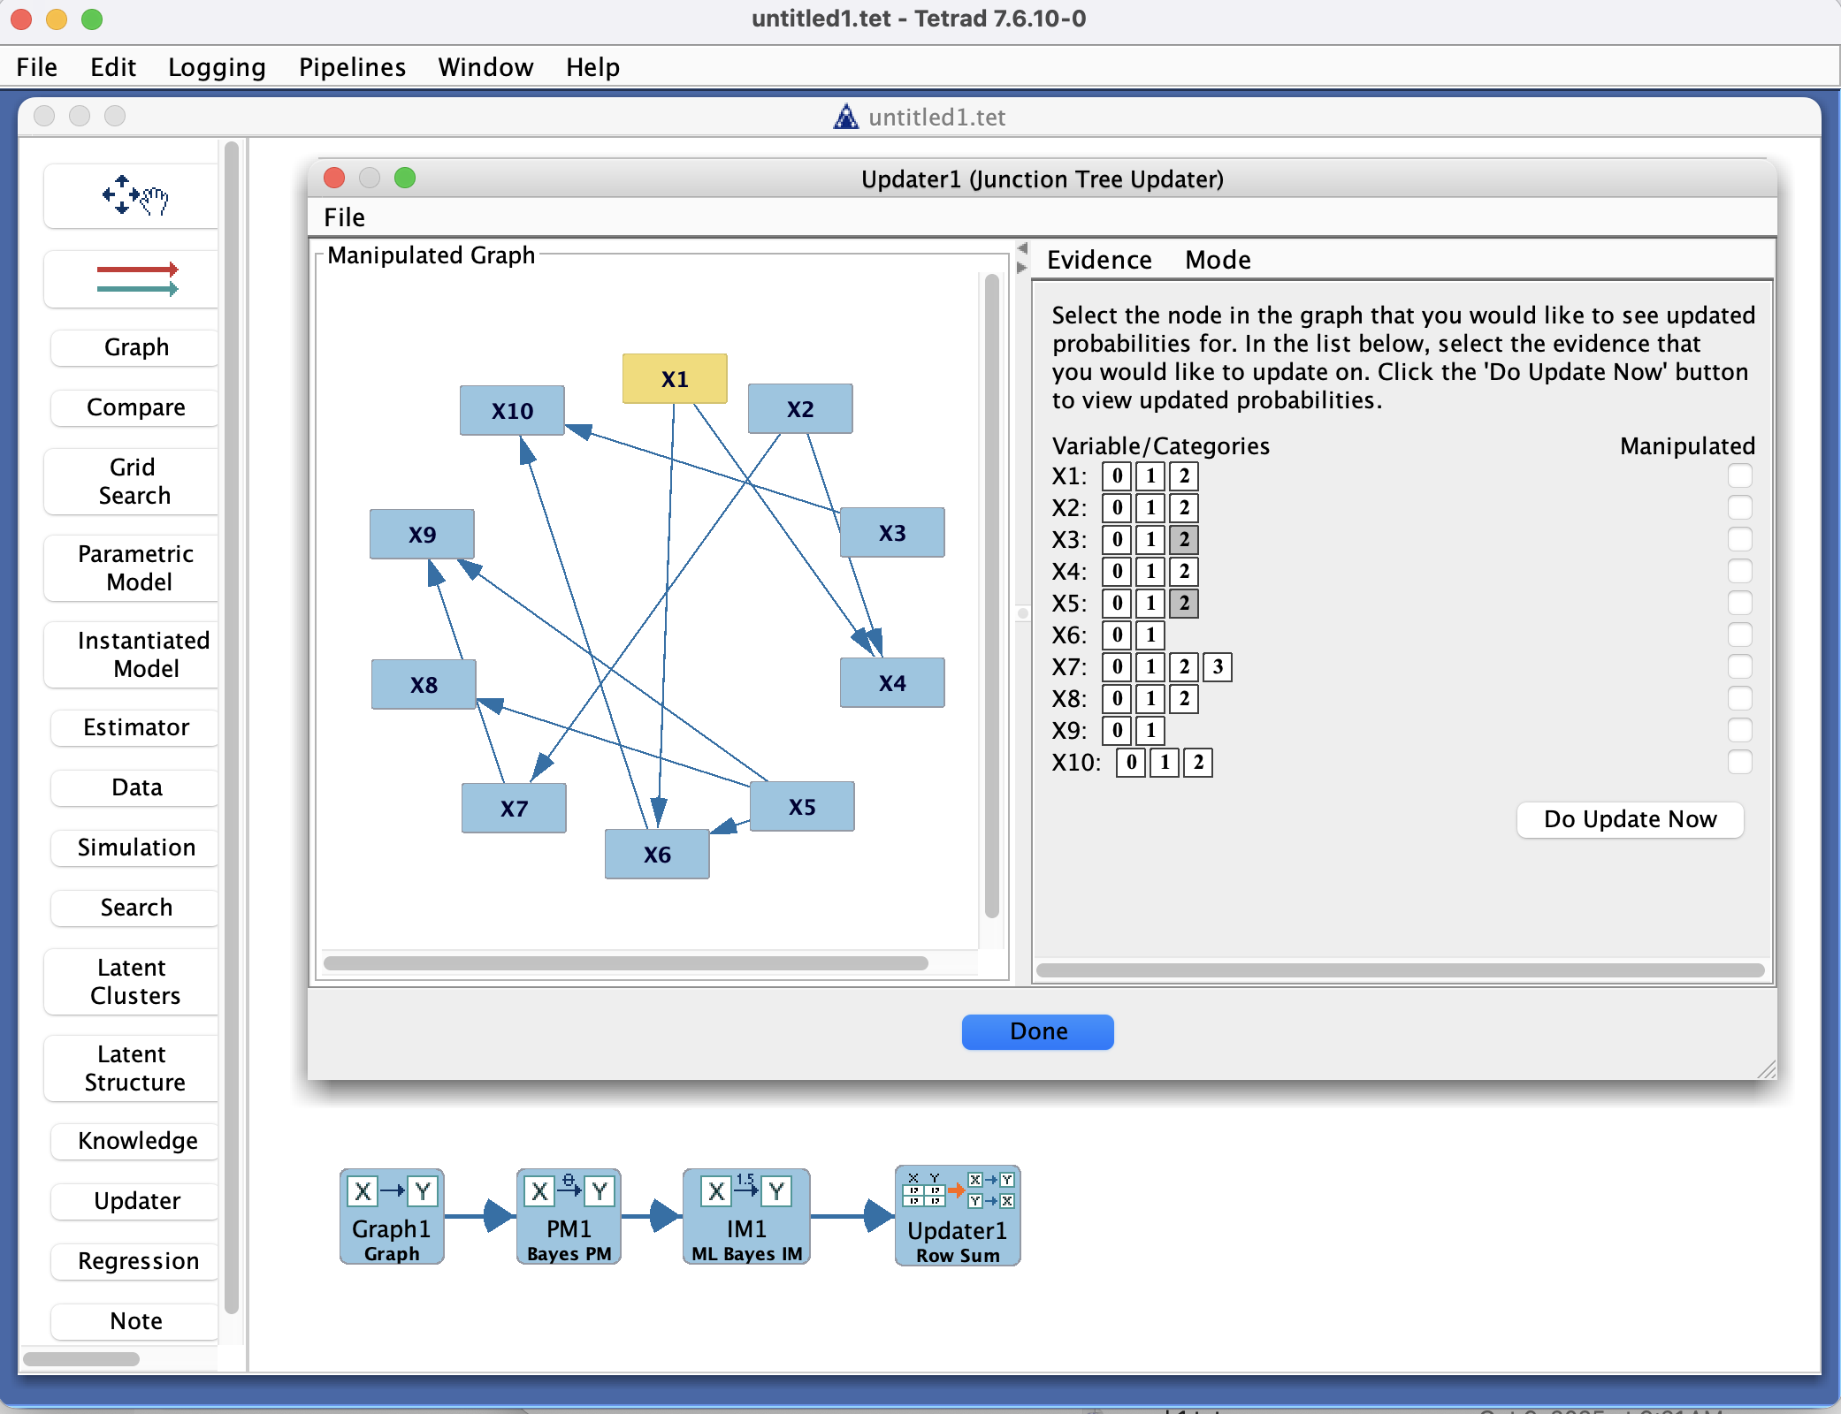Check Manipulated box for X5
The height and width of the screenshot is (1414, 1841).
click(x=1740, y=603)
